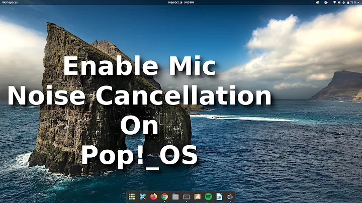Open the application grid launcher in dock
Screen dimensions: 362x203
coord(132,196)
